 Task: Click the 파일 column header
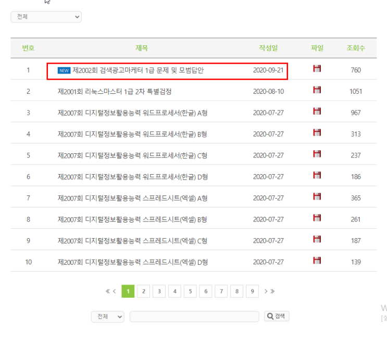tap(317, 48)
